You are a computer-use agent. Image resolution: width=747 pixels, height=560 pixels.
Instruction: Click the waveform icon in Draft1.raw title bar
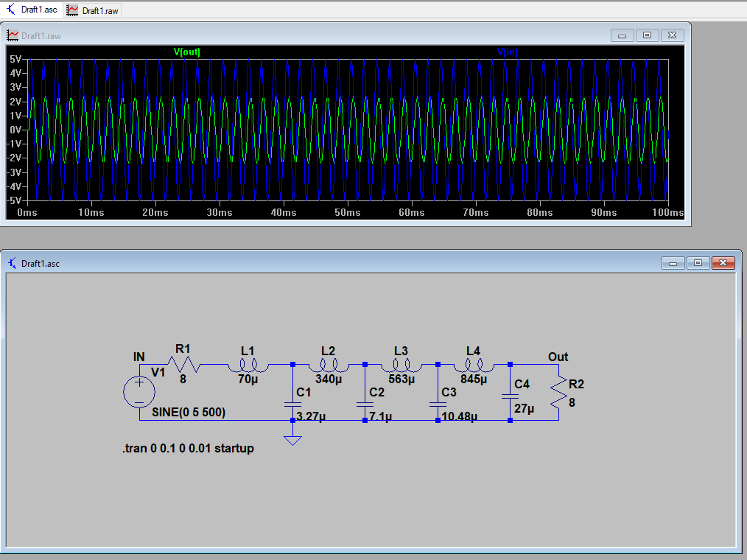[13, 36]
